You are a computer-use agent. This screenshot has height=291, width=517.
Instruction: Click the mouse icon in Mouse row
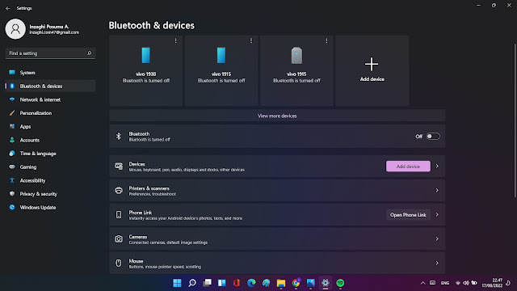(x=119, y=264)
